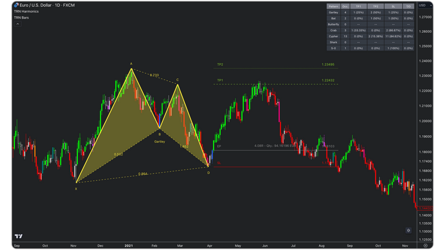Image resolution: width=445 pixels, height=250 pixels.
Task: Click pattern point X label
Action: click(x=76, y=189)
